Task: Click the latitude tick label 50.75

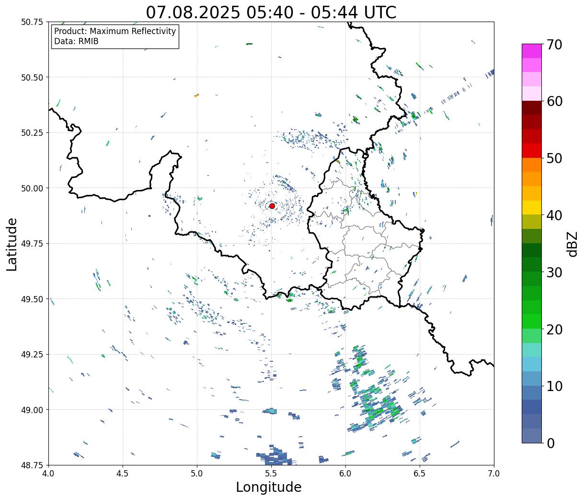Action: point(32,22)
